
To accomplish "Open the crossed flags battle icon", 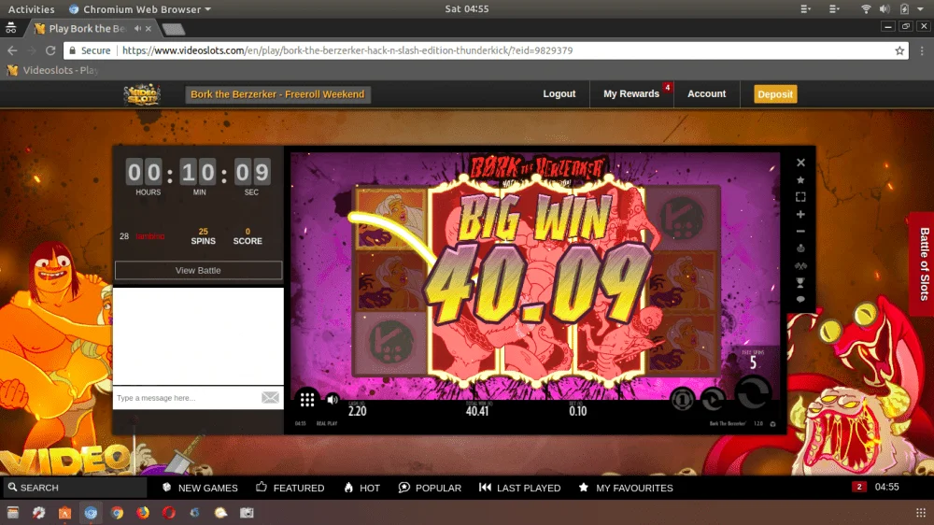I will coord(800,266).
